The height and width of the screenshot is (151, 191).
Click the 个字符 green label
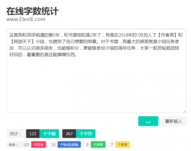coord(86,133)
